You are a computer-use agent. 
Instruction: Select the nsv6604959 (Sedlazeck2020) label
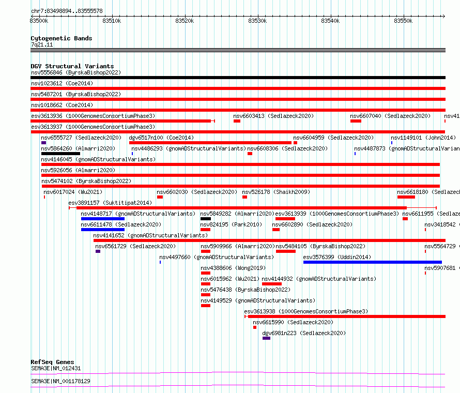pyautogui.click(x=333, y=138)
